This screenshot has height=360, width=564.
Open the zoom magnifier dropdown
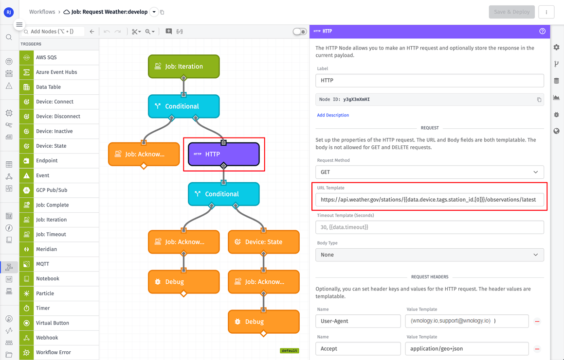pyautogui.click(x=149, y=32)
